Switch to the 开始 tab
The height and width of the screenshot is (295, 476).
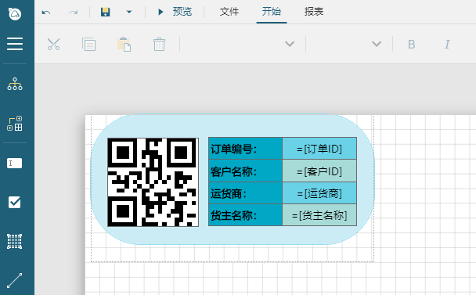(x=272, y=12)
